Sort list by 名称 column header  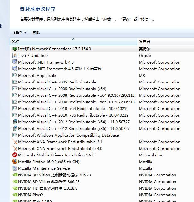tap(73, 41)
